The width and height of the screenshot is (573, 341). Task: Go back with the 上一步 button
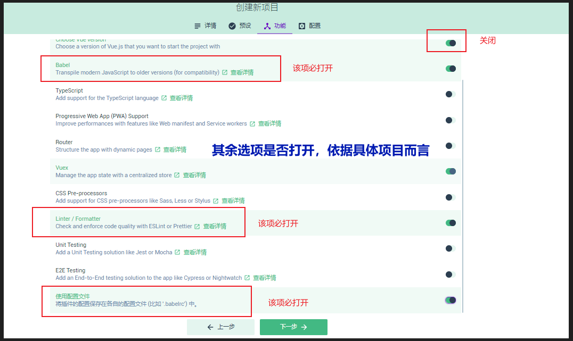[220, 327]
